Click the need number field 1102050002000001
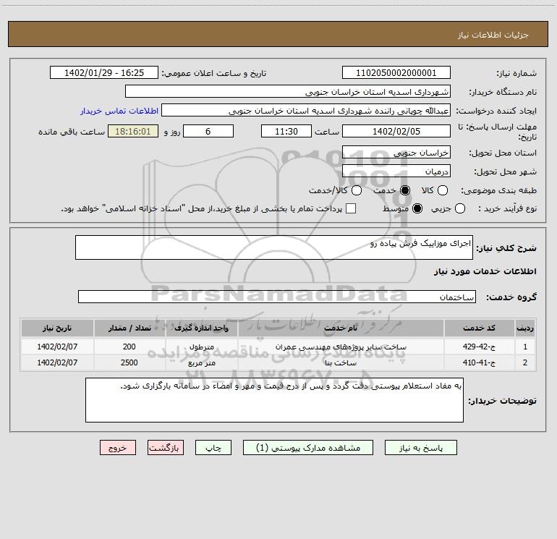Screen dimensions: 557x539 [x=396, y=72]
